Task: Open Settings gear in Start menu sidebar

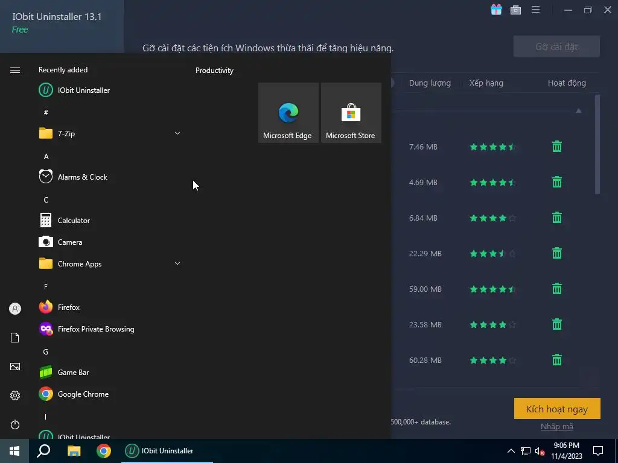Action: click(15, 395)
